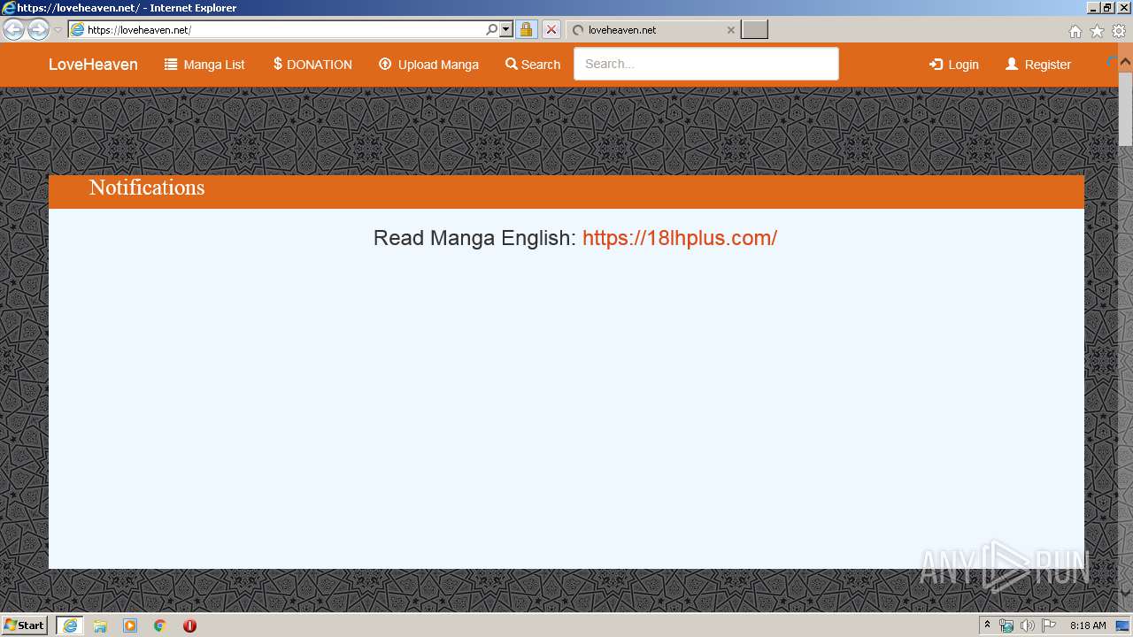Click the navbar search magnifier icon
Image resolution: width=1133 pixels, height=637 pixels.
(x=511, y=64)
